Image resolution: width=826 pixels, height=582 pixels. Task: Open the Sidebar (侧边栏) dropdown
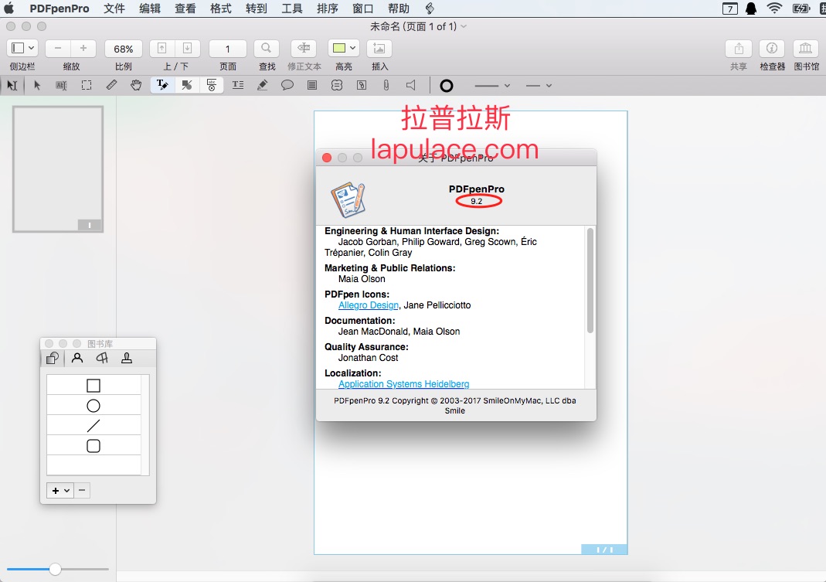click(x=22, y=49)
